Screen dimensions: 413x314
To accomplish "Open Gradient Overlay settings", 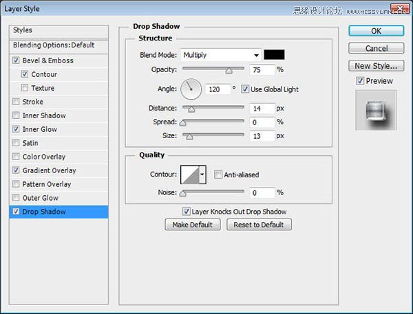I will coord(49,170).
